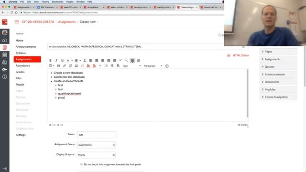Apply subscript formatting
The width and height of the screenshot is (306, 172).
(126, 61)
